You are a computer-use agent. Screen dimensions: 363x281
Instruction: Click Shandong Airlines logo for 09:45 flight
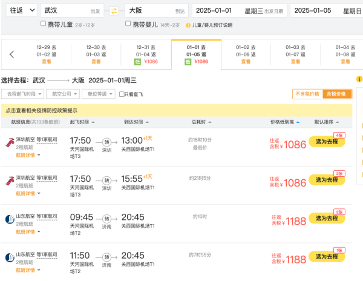10,219
